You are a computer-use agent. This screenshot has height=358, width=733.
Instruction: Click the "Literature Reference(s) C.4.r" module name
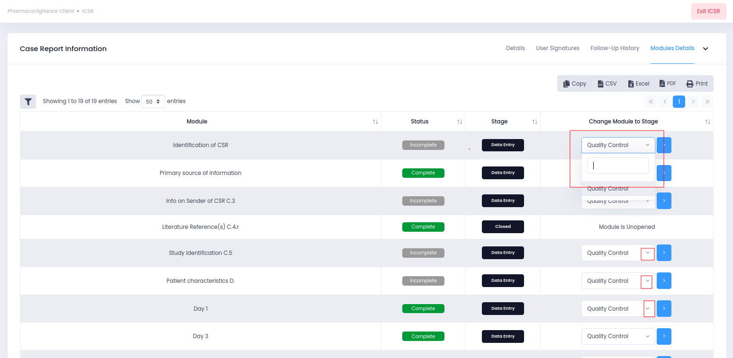pyautogui.click(x=200, y=227)
